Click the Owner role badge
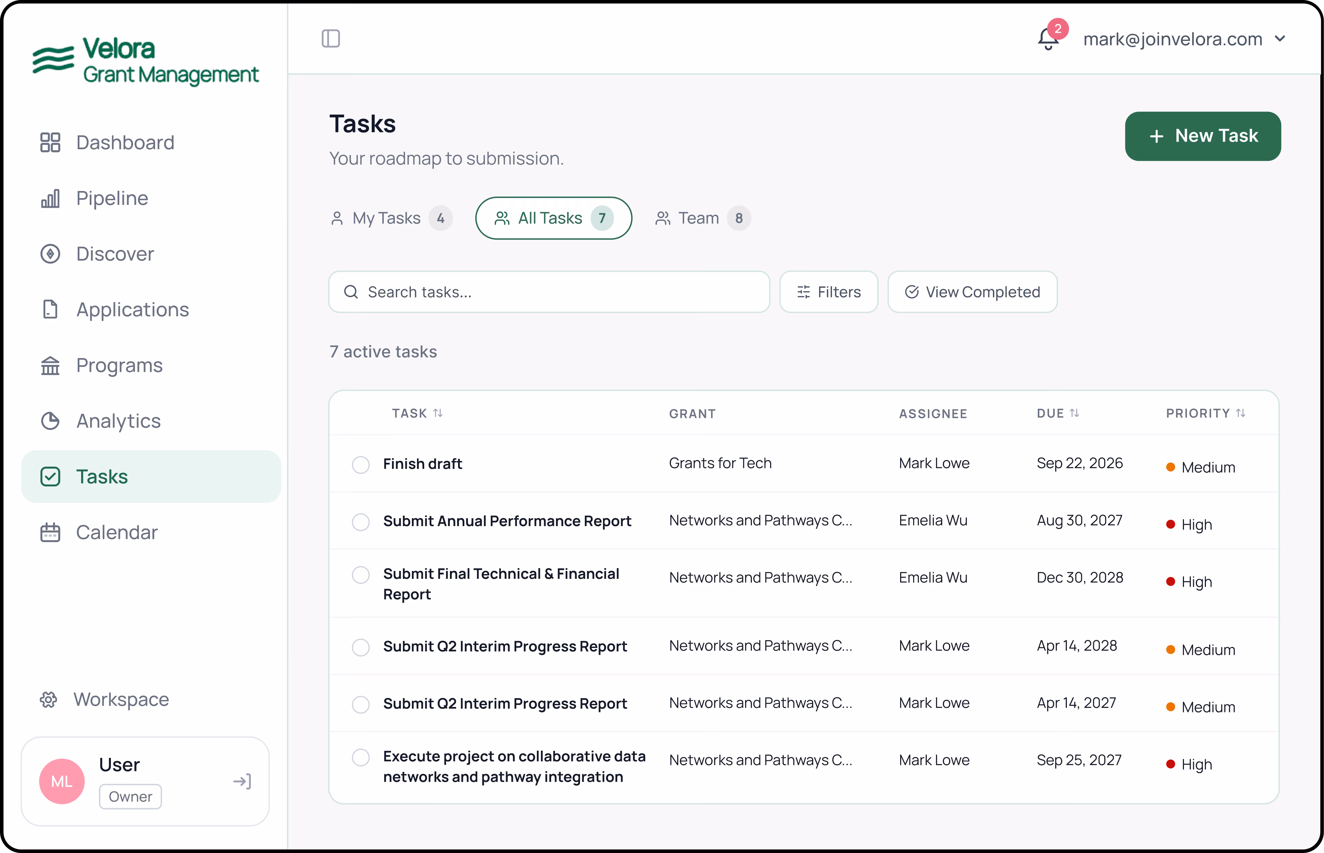Image resolution: width=1324 pixels, height=853 pixels. point(130,797)
